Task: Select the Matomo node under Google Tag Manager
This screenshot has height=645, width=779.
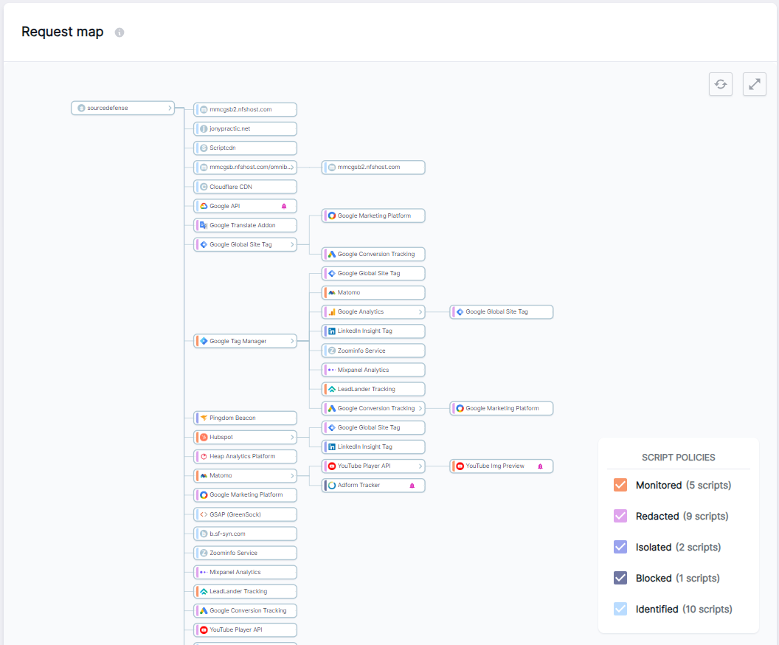Action: pos(373,293)
